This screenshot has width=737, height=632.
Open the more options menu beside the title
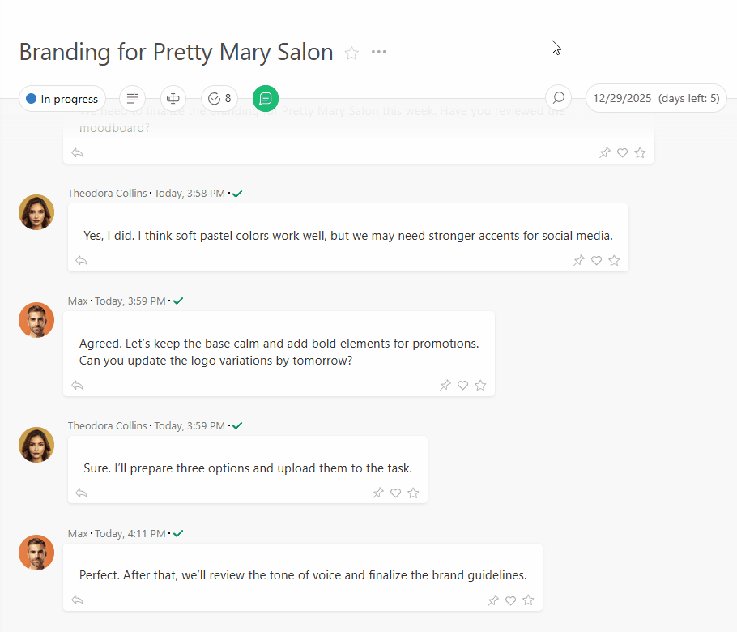[378, 51]
